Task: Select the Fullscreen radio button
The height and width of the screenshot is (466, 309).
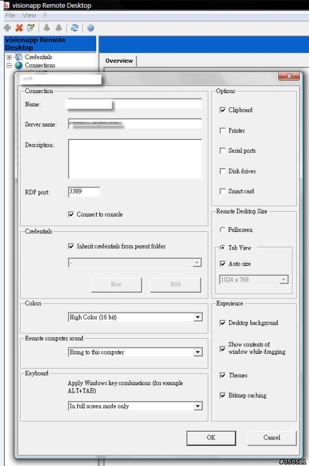Action: pyautogui.click(x=222, y=230)
